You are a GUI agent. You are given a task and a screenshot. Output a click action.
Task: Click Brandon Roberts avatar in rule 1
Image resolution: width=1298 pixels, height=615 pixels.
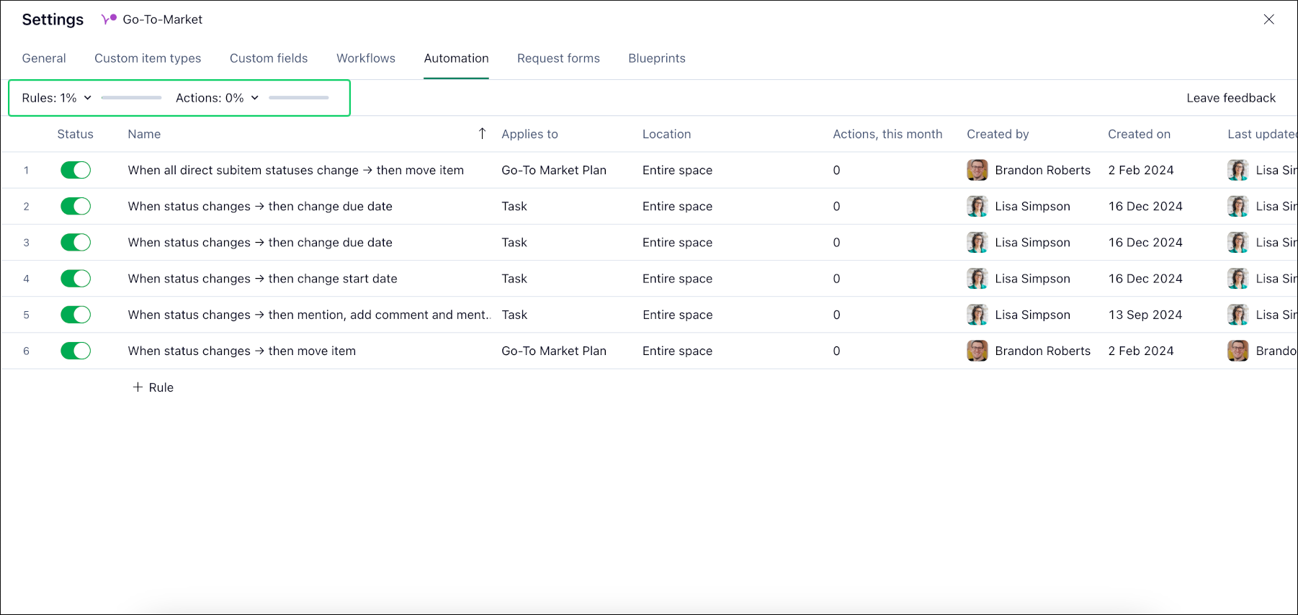point(977,170)
